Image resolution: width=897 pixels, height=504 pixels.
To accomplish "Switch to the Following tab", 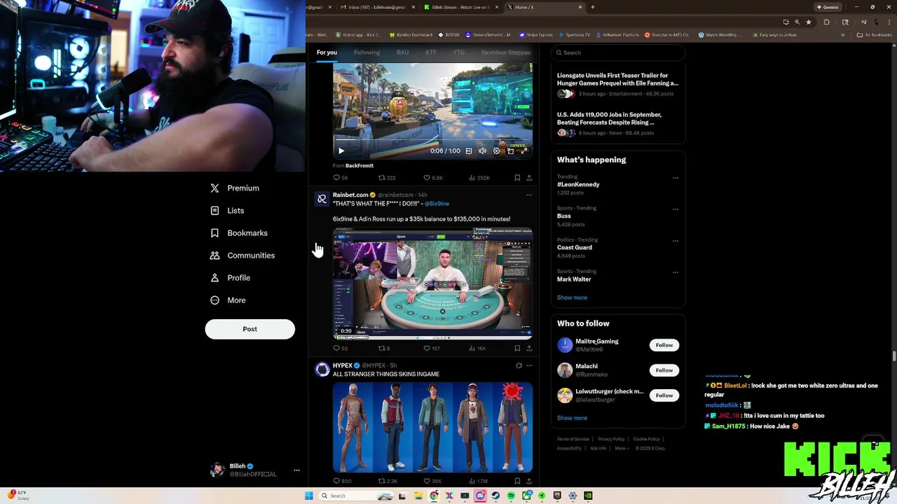I will 367,52.
